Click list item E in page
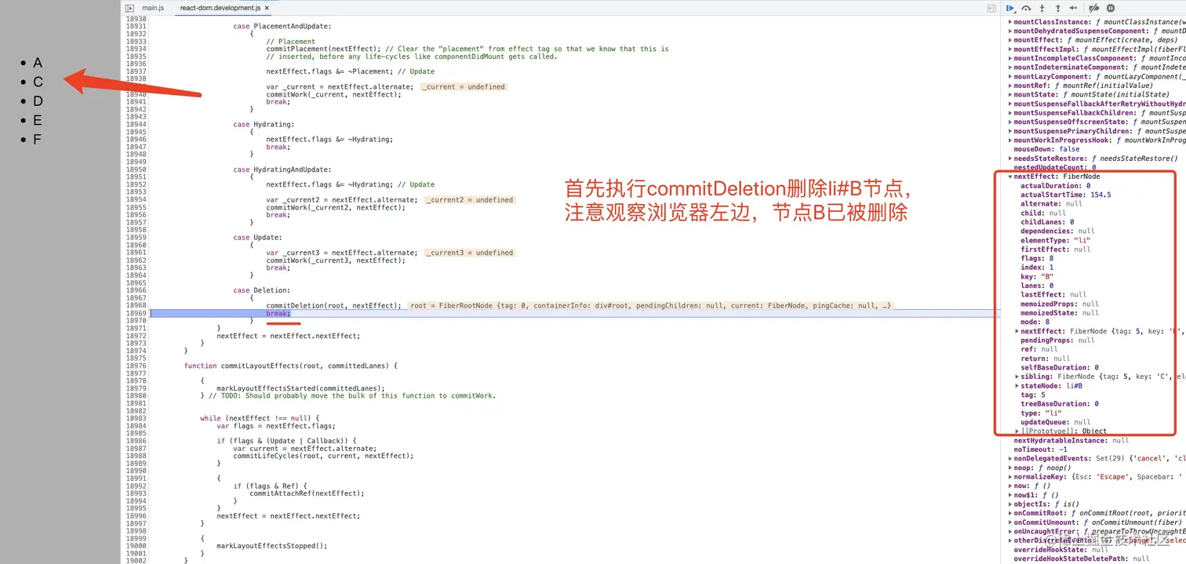1186x564 pixels. (38, 120)
